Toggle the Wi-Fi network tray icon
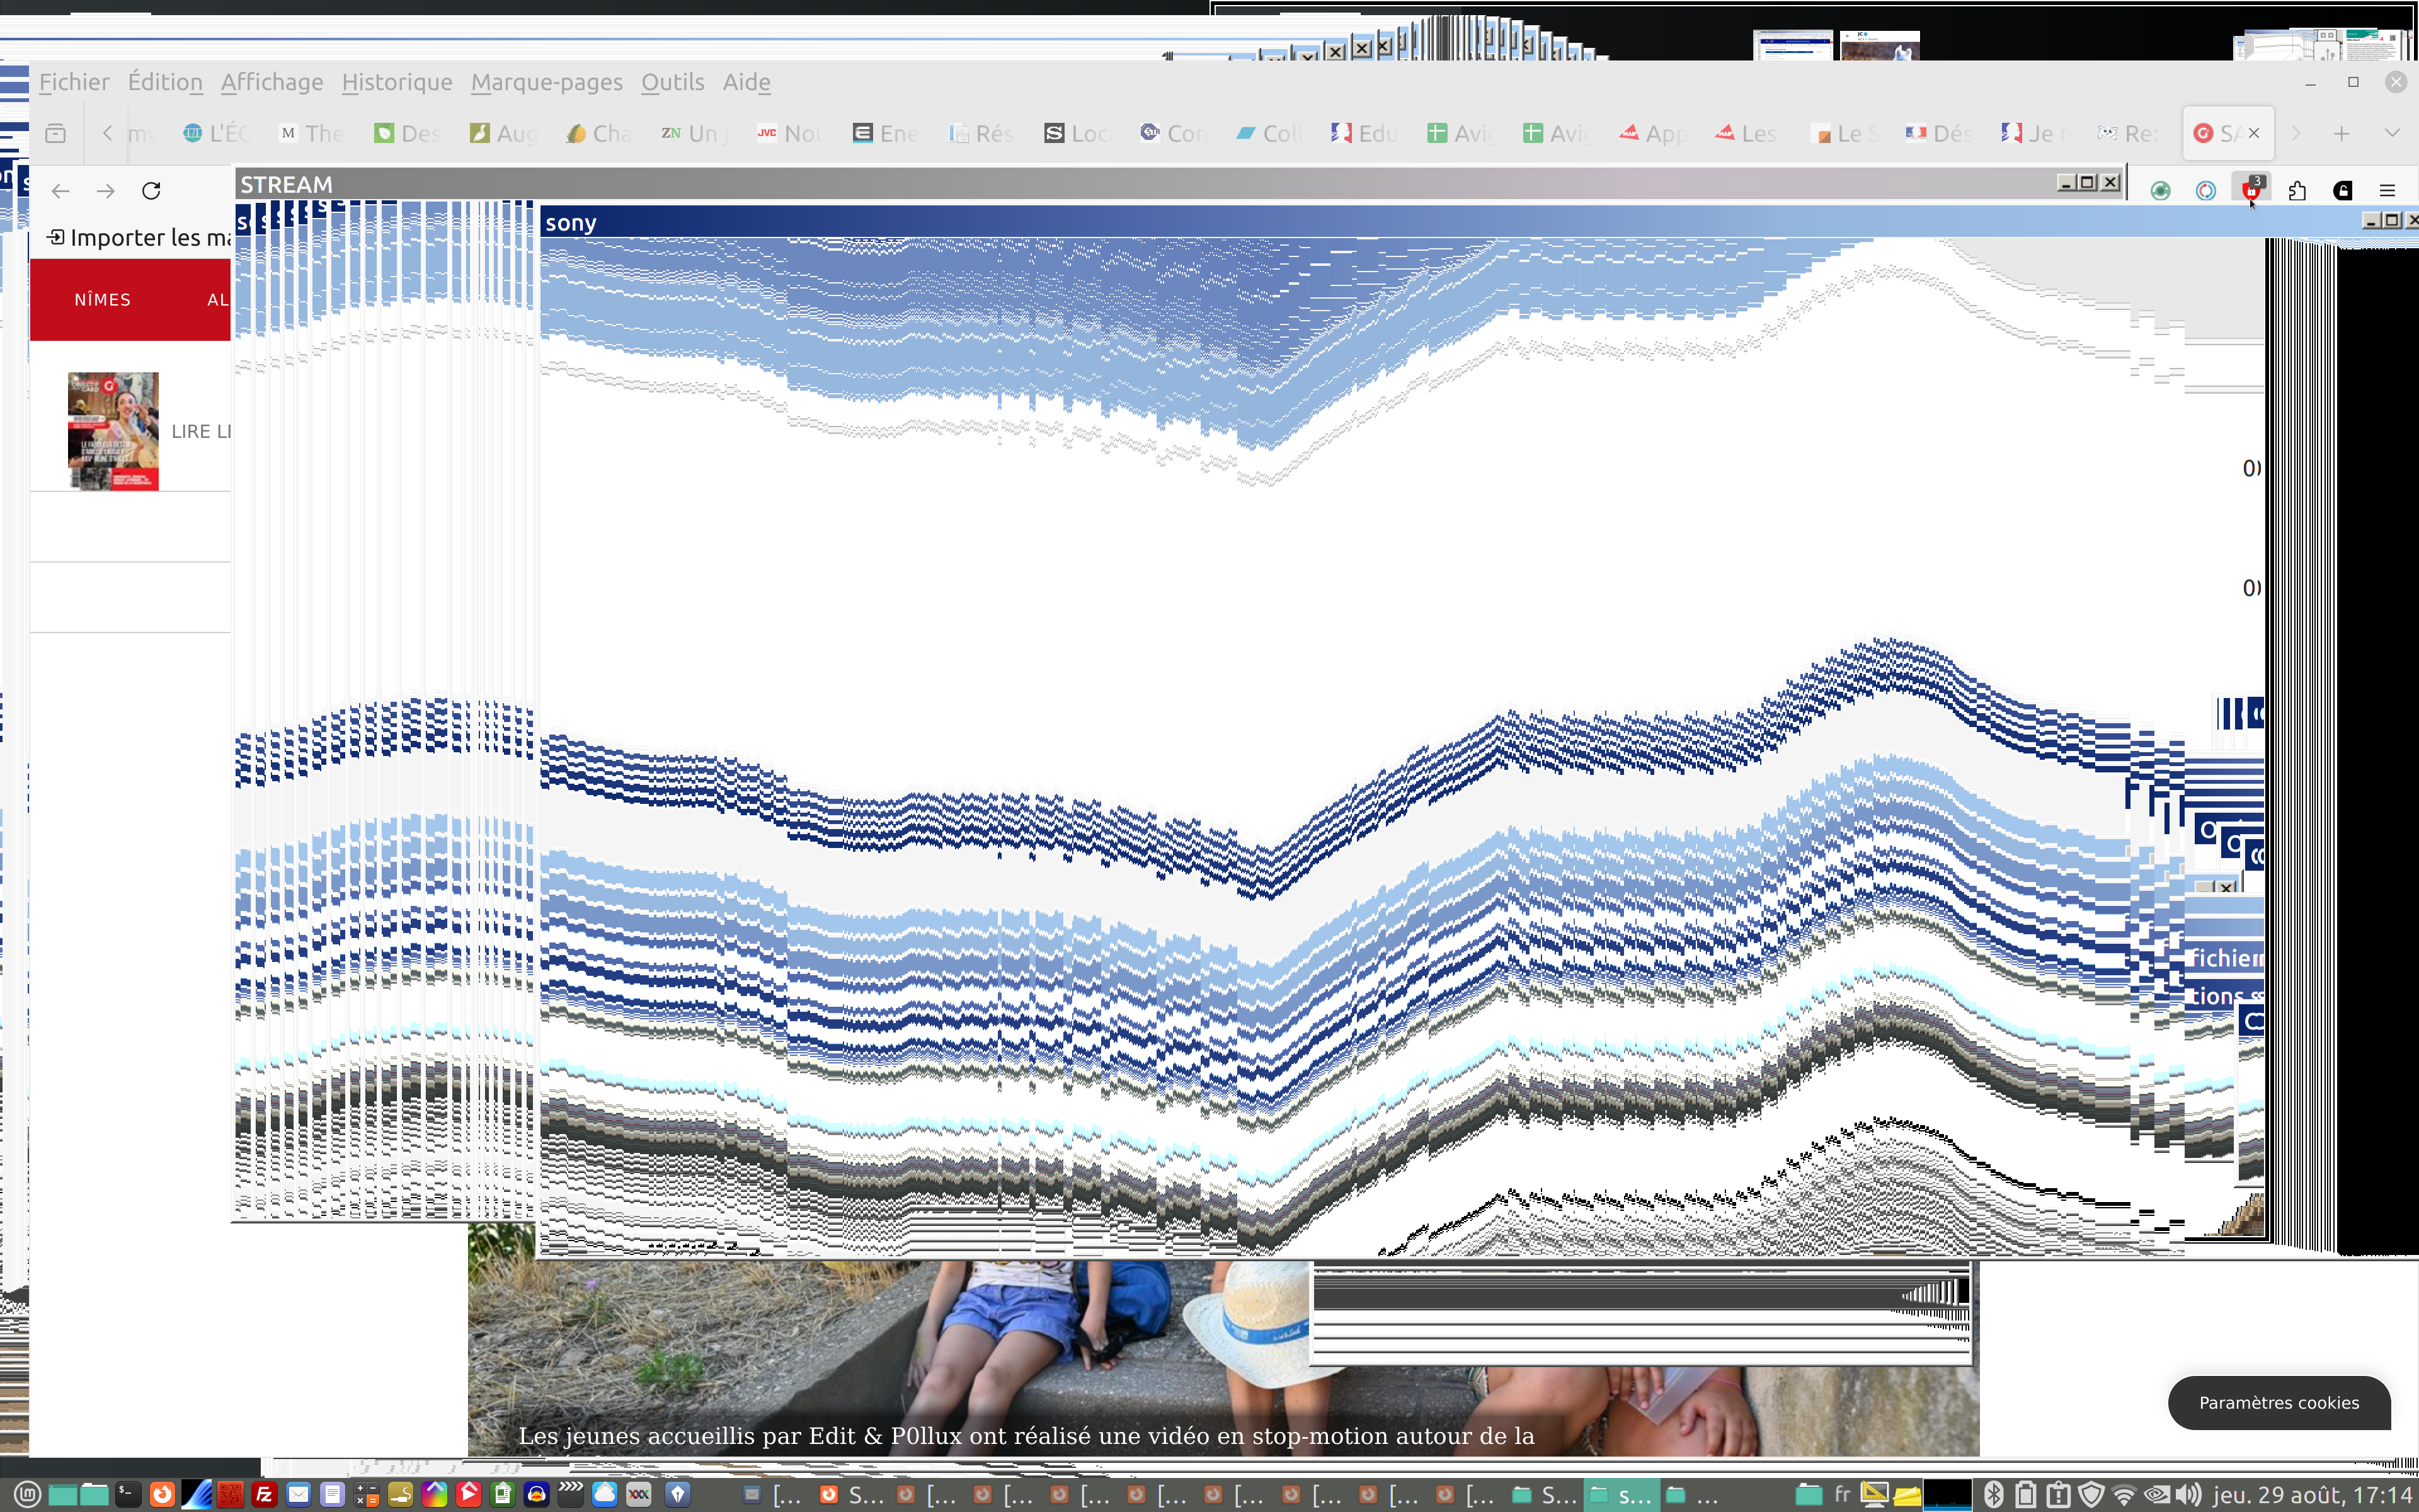Viewport: 2419px width, 1512px height. [x=2123, y=1494]
